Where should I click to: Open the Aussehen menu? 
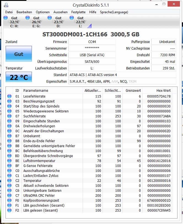(x=60, y=12)
